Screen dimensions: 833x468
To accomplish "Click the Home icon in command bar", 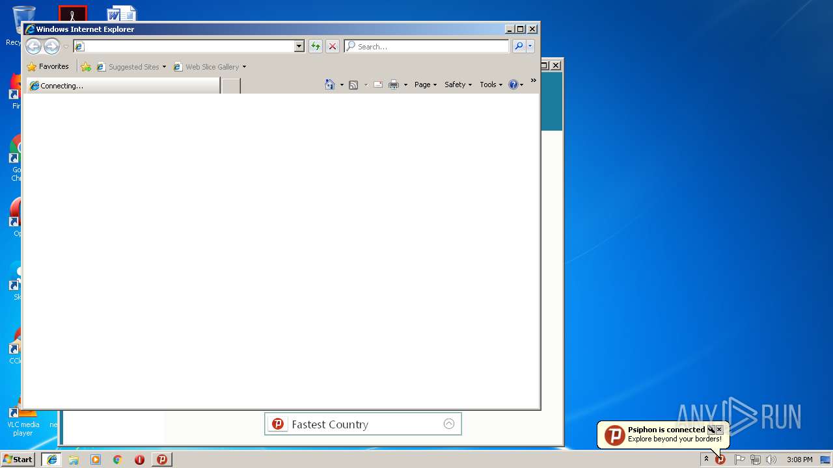I will click(330, 84).
